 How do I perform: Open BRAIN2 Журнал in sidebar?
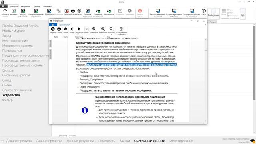coord(14,31)
